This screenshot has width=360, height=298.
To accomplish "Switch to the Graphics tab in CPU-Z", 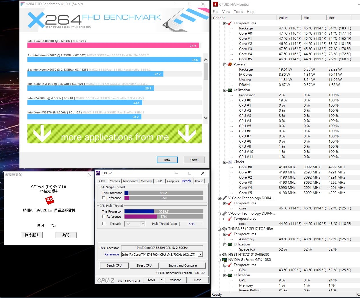I will (x=173, y=181).
